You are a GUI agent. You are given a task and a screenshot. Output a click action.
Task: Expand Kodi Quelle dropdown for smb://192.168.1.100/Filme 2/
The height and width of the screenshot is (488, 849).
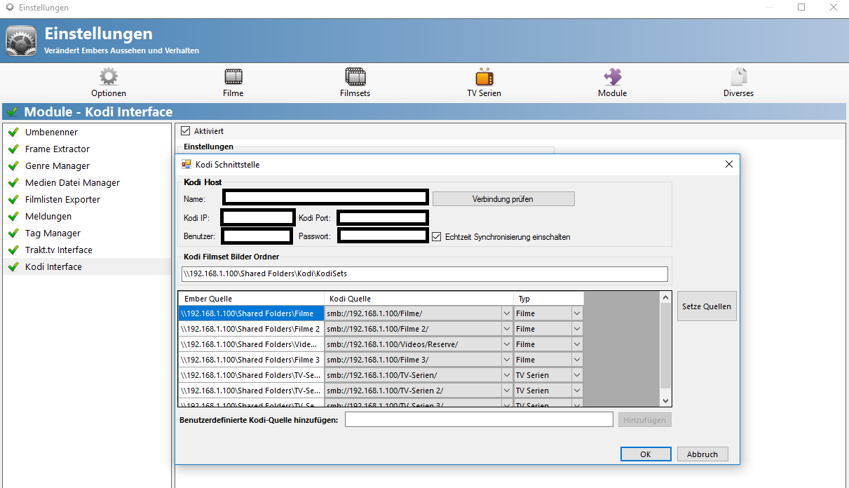click(507, 329)
